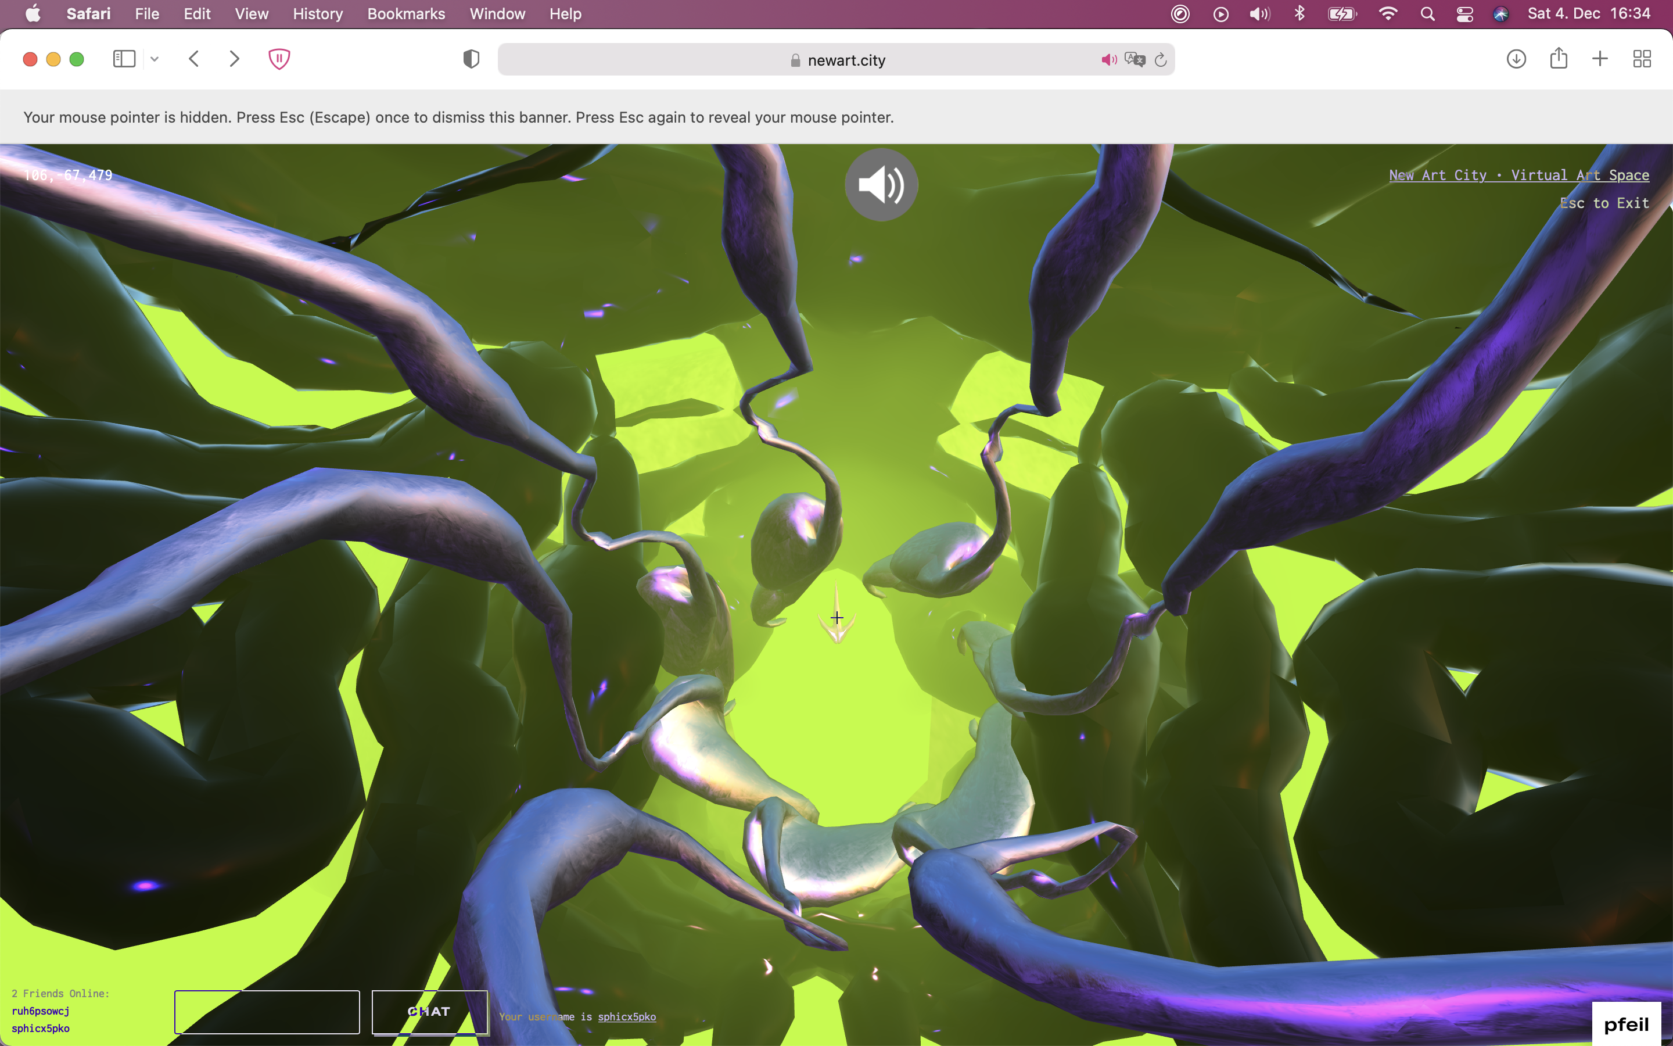Image resolution: width=1673 pixels, height=1046 pixels.
Task: Show the Safari sidebar
Action: (124, 59)
